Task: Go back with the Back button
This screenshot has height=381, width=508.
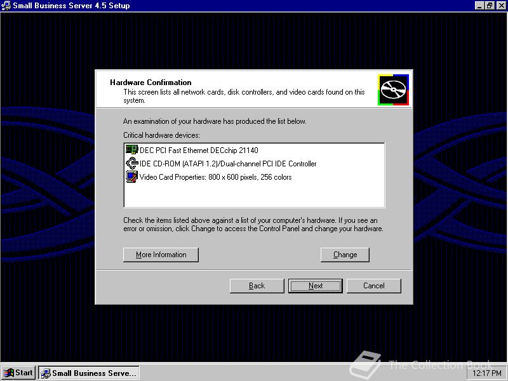Action: click(x=257, y=286)
